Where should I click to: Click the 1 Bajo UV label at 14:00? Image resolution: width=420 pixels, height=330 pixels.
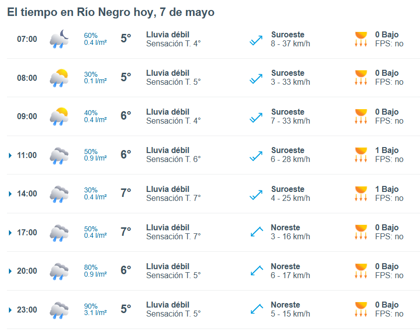(387, 189)
